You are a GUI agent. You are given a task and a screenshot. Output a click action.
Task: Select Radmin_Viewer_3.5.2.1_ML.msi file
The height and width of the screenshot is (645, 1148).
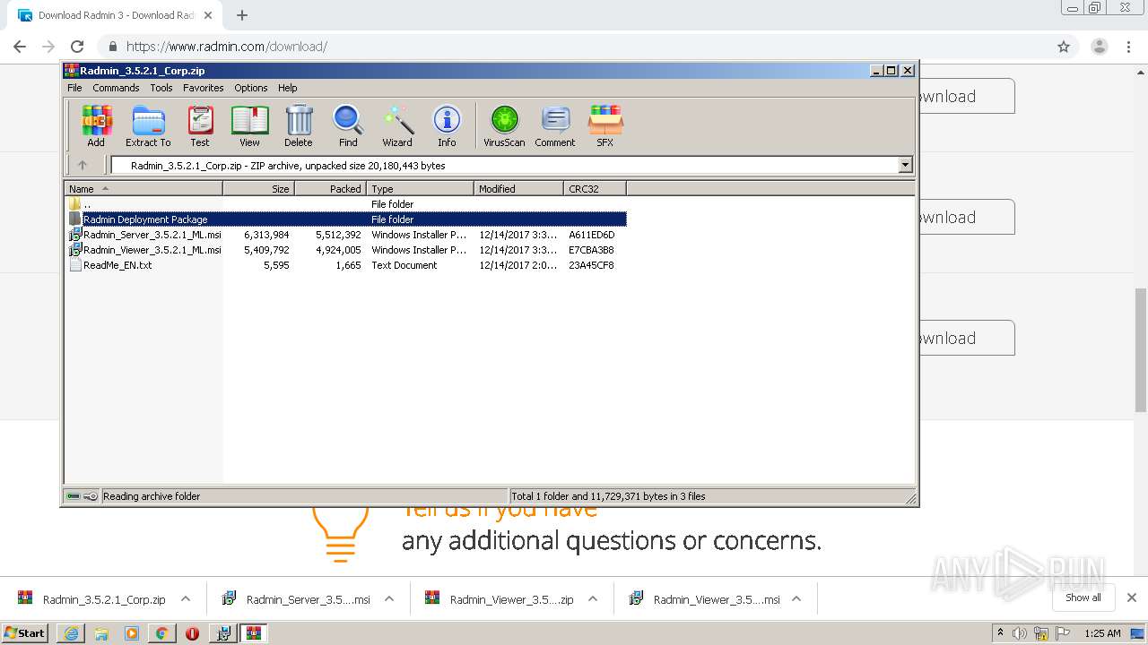coord(346,250)
